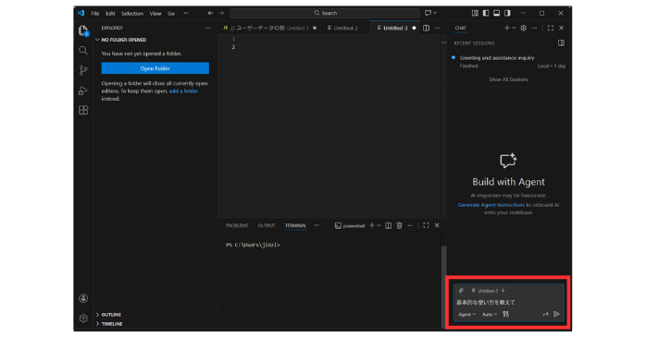Select the Terminal panel tab
Screen dimensions: 646x337
(x=295, y=225)
